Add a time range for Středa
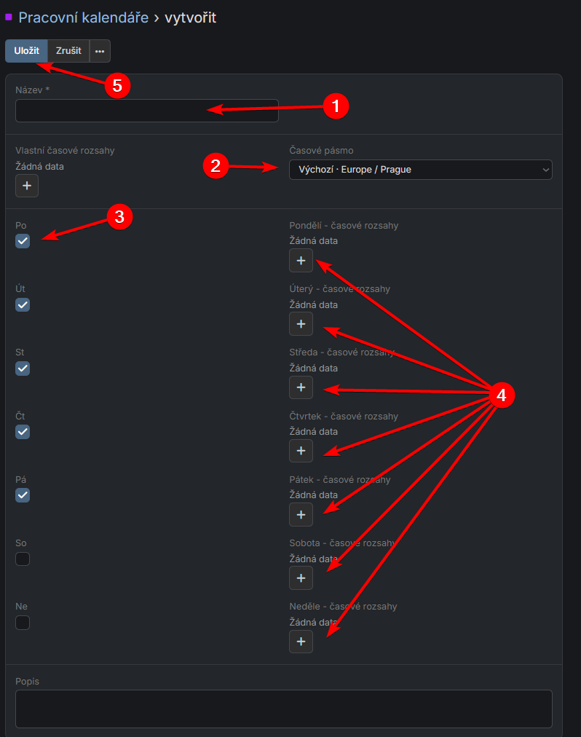Image resolution: width=581 pixels, height=737 pixels. tap(301, 387)
